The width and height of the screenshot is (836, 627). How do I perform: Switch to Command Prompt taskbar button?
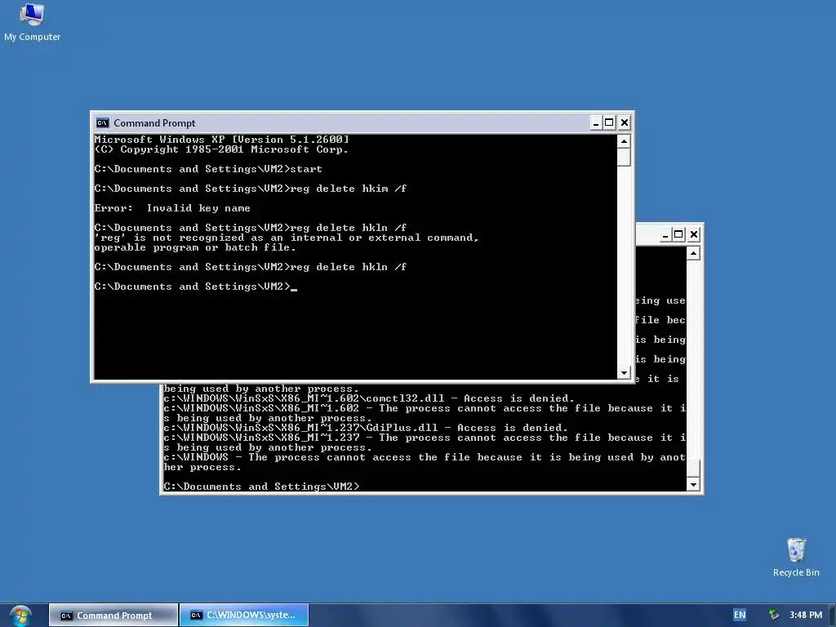point(113,616)
